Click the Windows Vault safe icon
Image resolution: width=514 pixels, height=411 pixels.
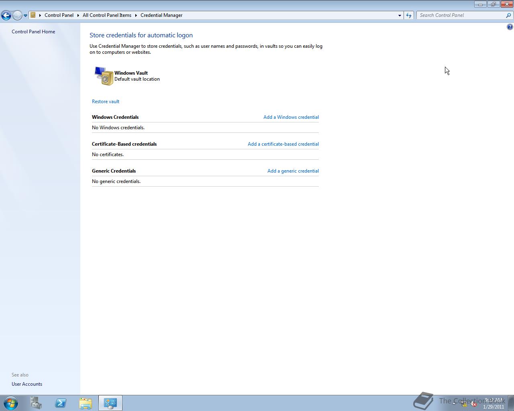click(x=104, y=76)
